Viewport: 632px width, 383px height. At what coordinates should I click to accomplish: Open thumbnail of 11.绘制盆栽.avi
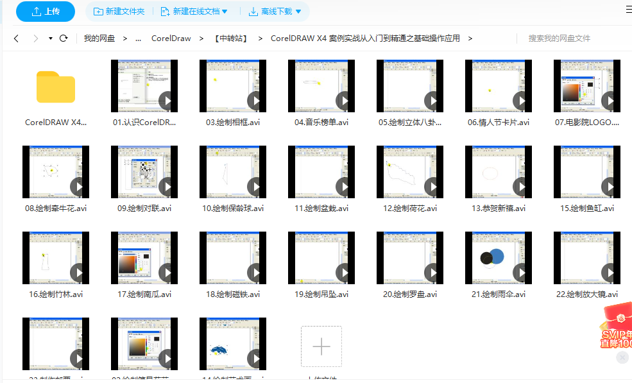pos(321,172)
